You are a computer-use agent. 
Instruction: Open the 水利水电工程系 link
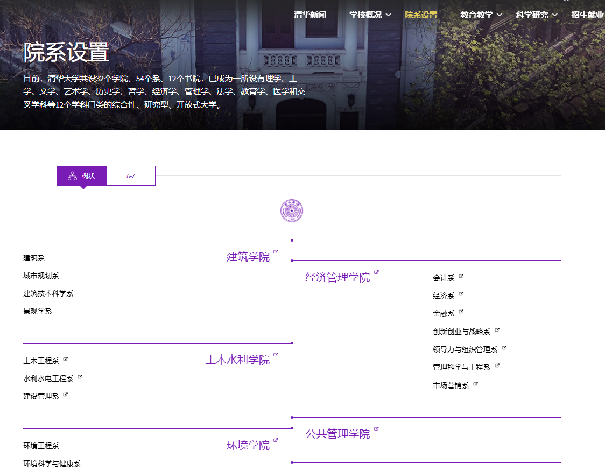48,378
